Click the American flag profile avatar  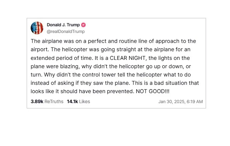click(x=37, y=28)
